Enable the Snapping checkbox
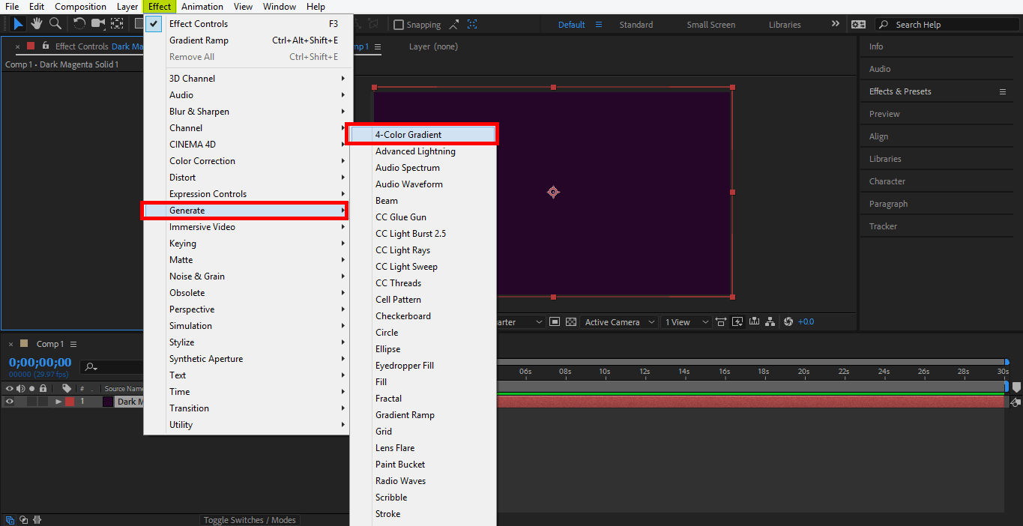Viewport: 1023px width, 526px height. pyautogui.click(x=399, y=25)
